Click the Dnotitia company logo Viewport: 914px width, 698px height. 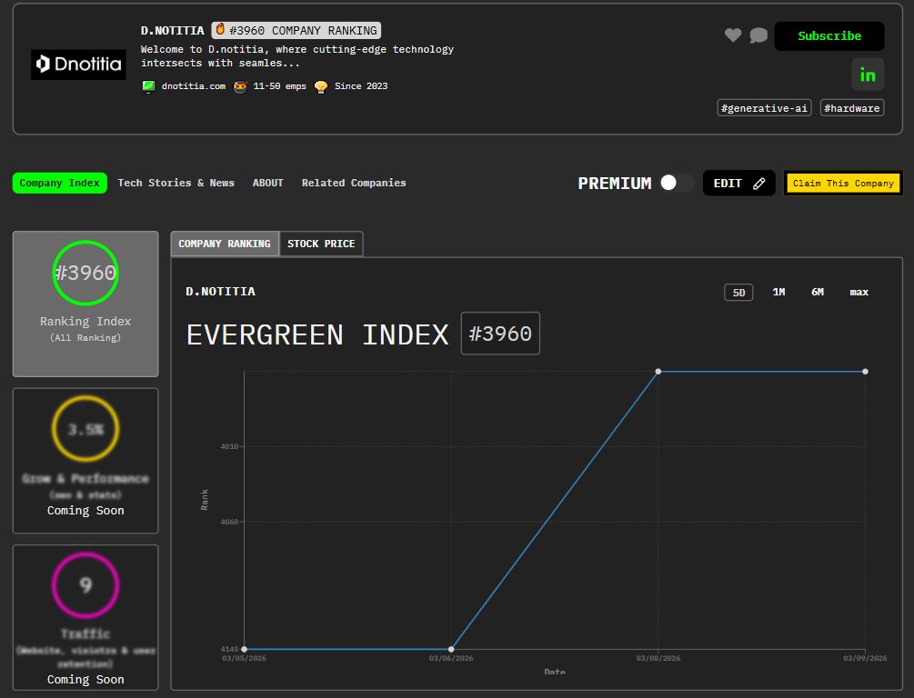point(79,64)
